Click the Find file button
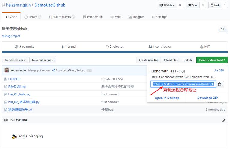230x150 pixels. [x=187, y=60]
